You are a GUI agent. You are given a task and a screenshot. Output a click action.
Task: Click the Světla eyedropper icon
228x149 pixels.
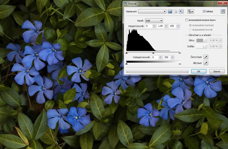click(205, 46)
